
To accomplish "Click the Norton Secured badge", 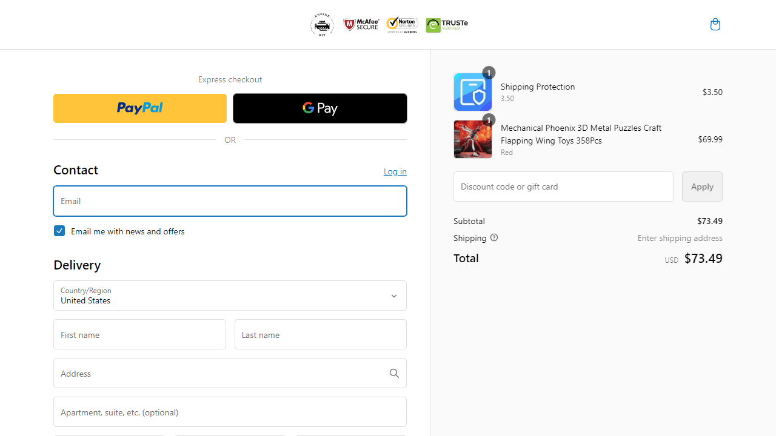I will (x=402, y=24).
